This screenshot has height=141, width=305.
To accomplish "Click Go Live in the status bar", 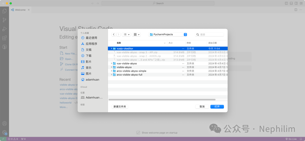I will tap(291, 139).
